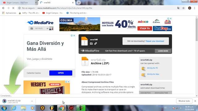Click the browser forward arrow

[8, 8]
